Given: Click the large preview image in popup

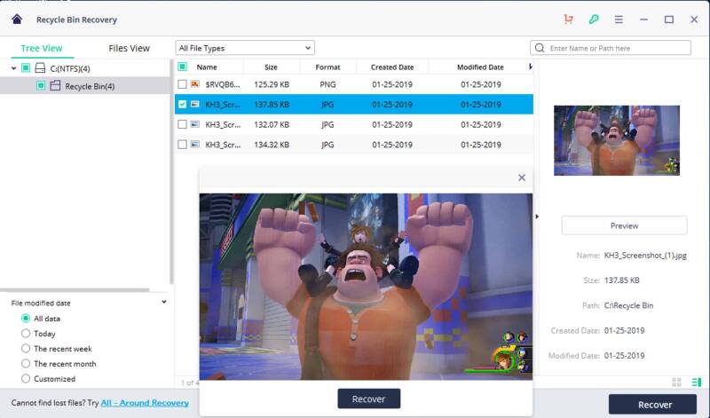Looking at the screenshot, I should (366, 287).
